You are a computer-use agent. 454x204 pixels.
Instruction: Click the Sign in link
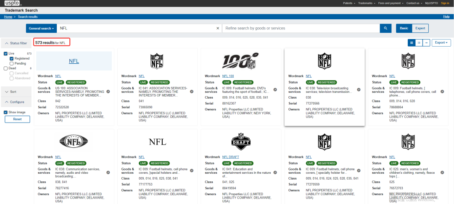tap(445, 3)
